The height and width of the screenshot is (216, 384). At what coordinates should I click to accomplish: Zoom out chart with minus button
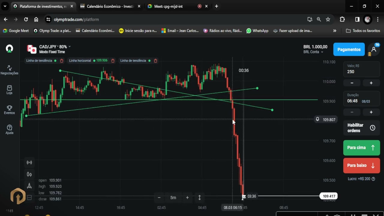point(159,198)
